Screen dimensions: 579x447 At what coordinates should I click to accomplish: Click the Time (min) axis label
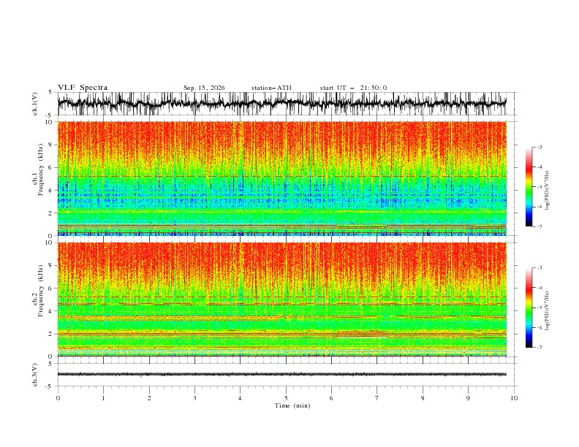292,405
